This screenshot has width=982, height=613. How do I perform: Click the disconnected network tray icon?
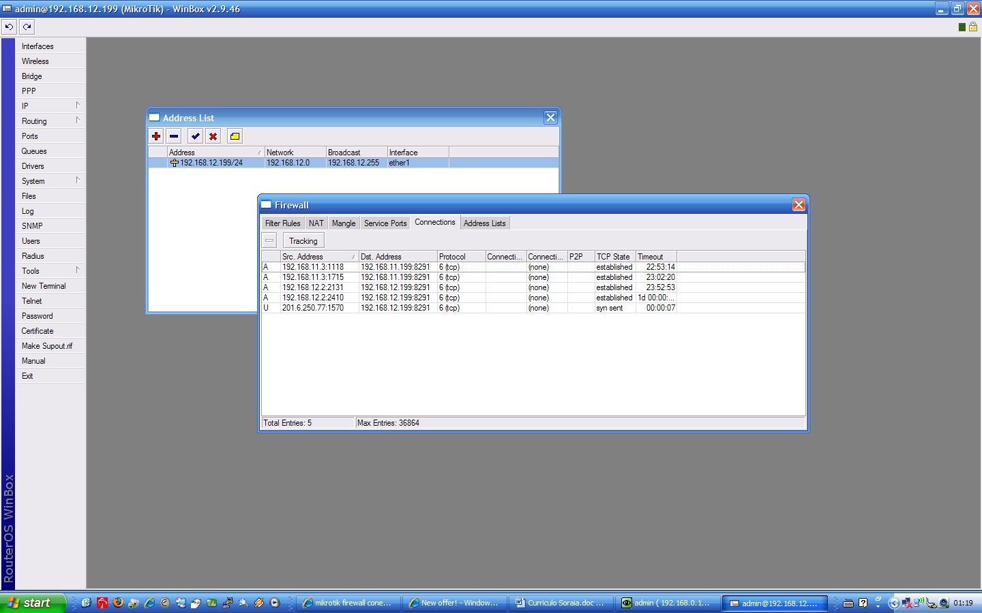click(908, 603)
